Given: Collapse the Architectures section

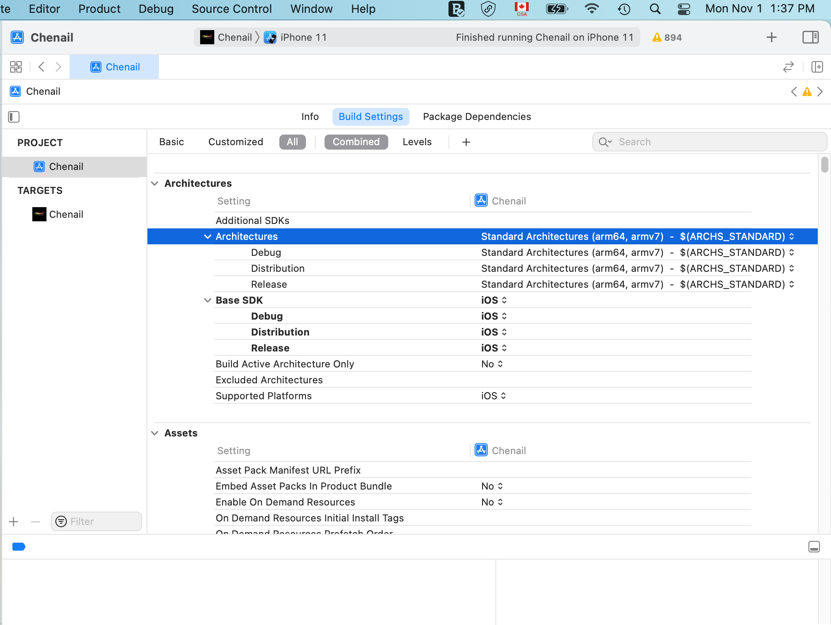Looking at the screenshot, I should pos(155,183).
